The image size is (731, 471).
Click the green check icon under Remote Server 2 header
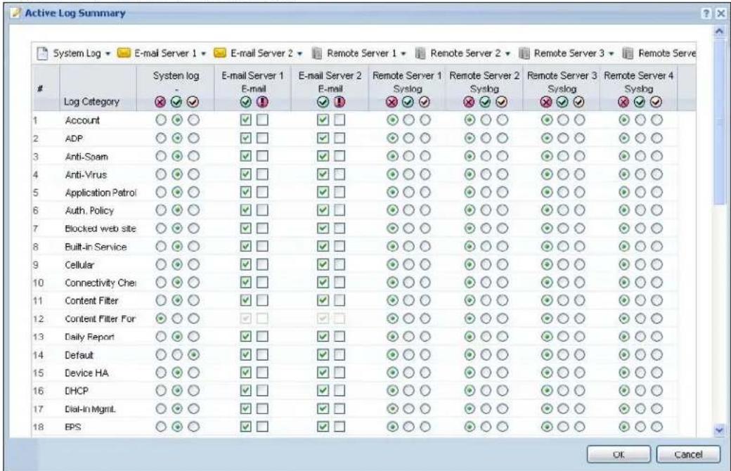485,102
